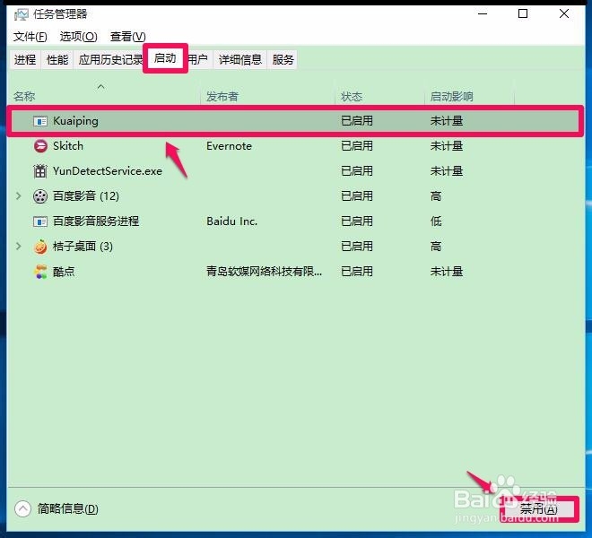Click 已启用 status in 酷点 row

click(x=357, y=272)
